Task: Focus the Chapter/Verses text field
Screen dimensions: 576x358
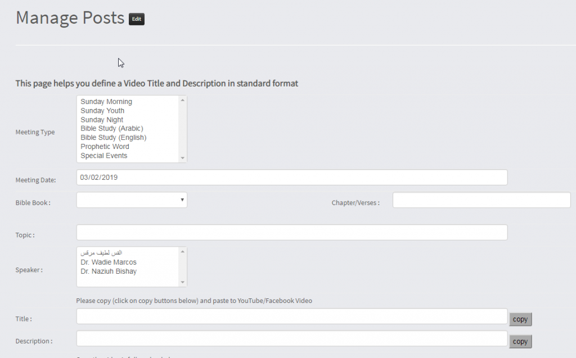Action: [481, 200]
